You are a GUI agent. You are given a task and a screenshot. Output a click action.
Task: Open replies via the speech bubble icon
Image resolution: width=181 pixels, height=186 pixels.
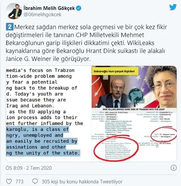click(x=35, y=181)
